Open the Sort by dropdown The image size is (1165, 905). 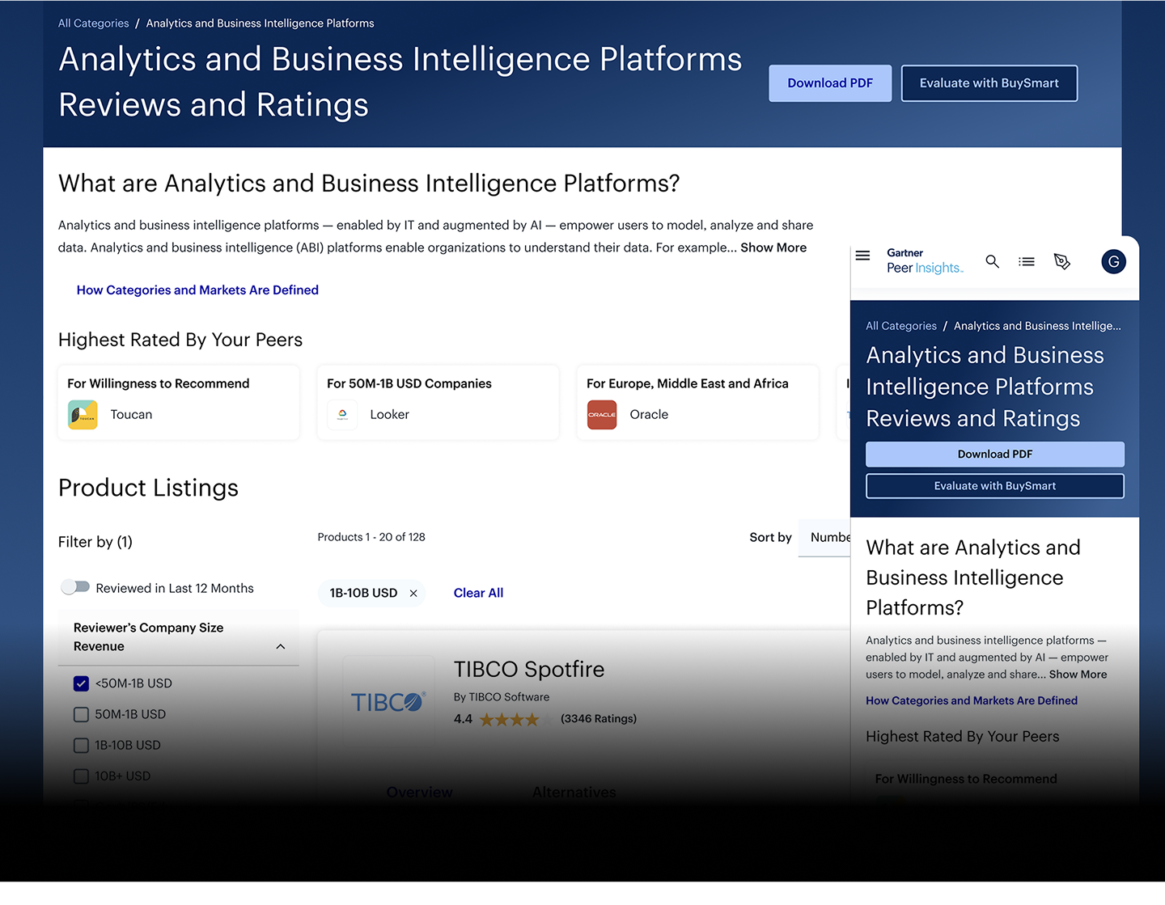pos(824,538)
